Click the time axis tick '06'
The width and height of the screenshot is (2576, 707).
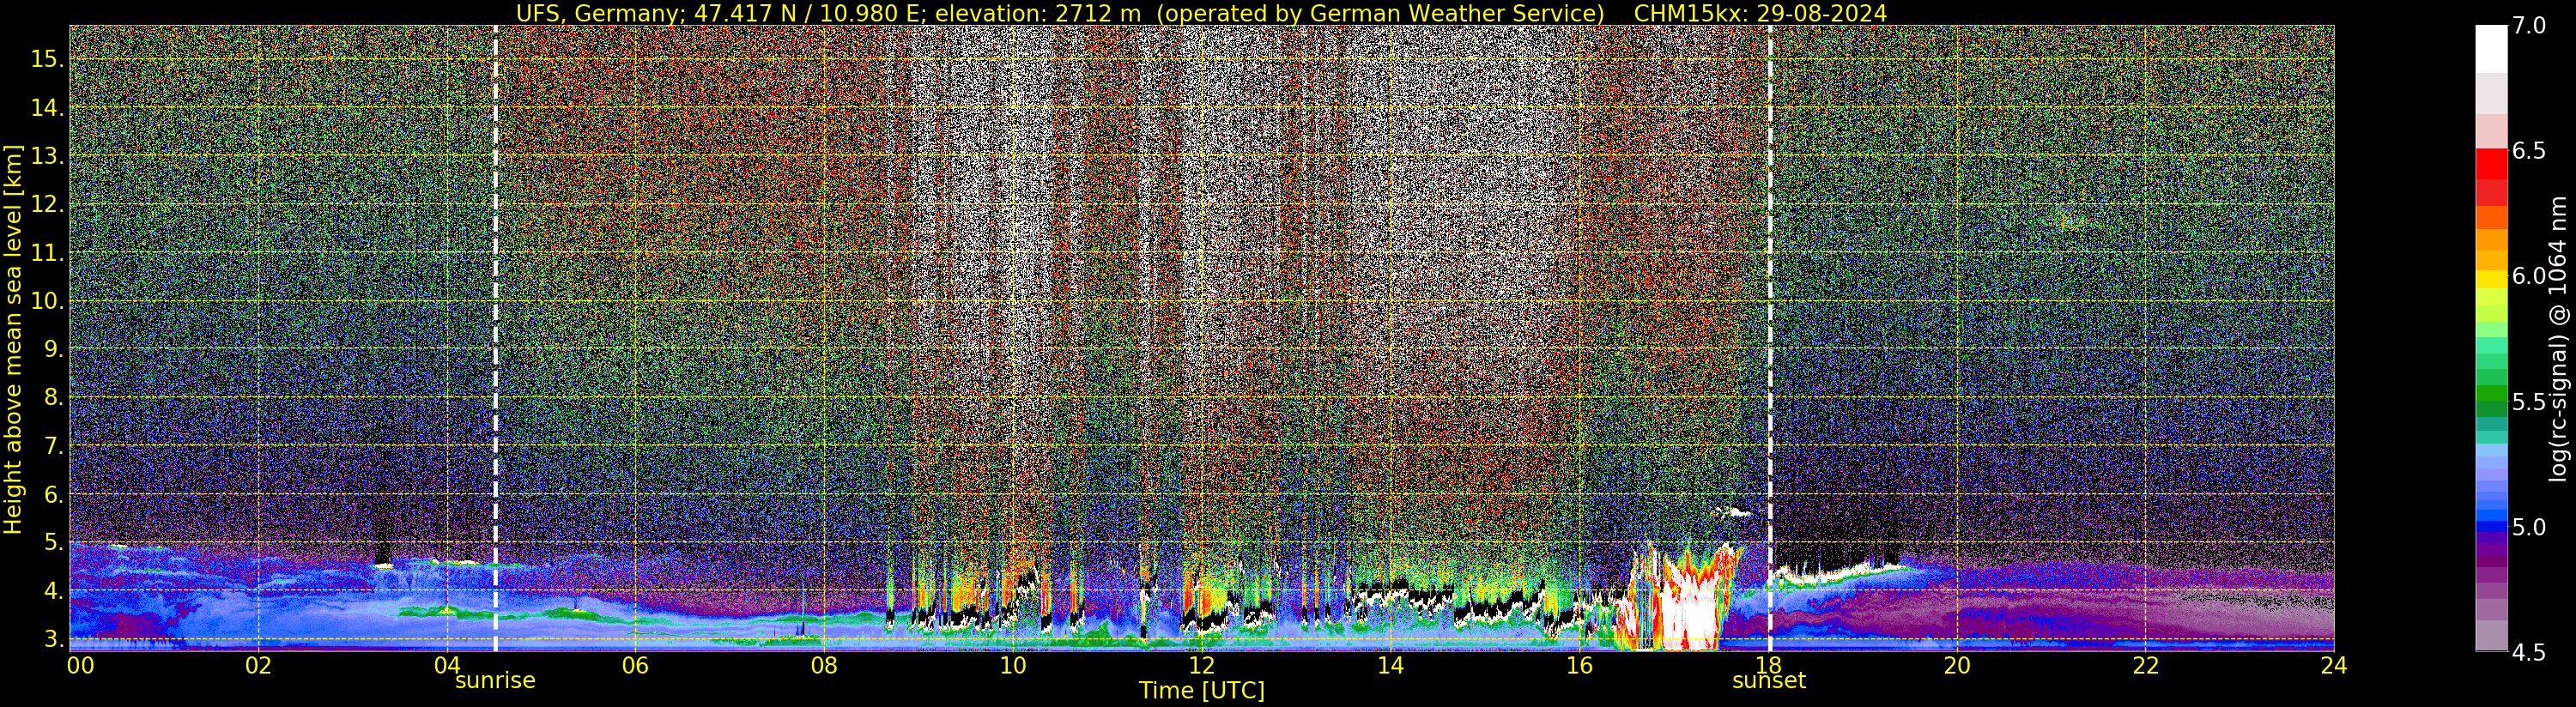(x=635, y=666)
